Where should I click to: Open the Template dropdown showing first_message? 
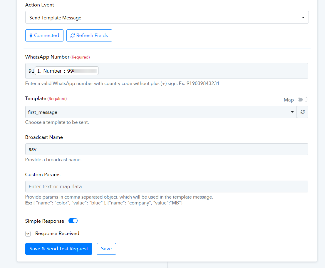click(161, 112)
